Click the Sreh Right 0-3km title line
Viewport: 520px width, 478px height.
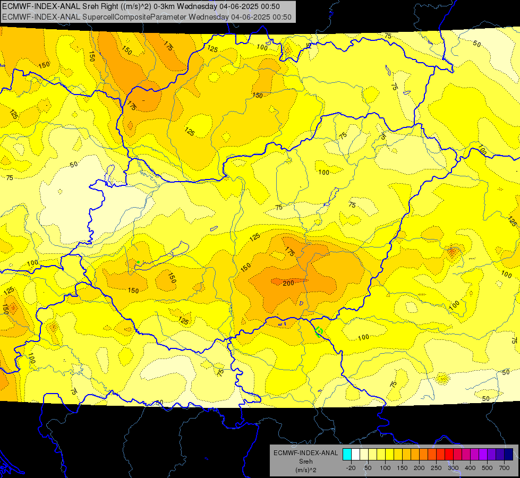(141, 6)
